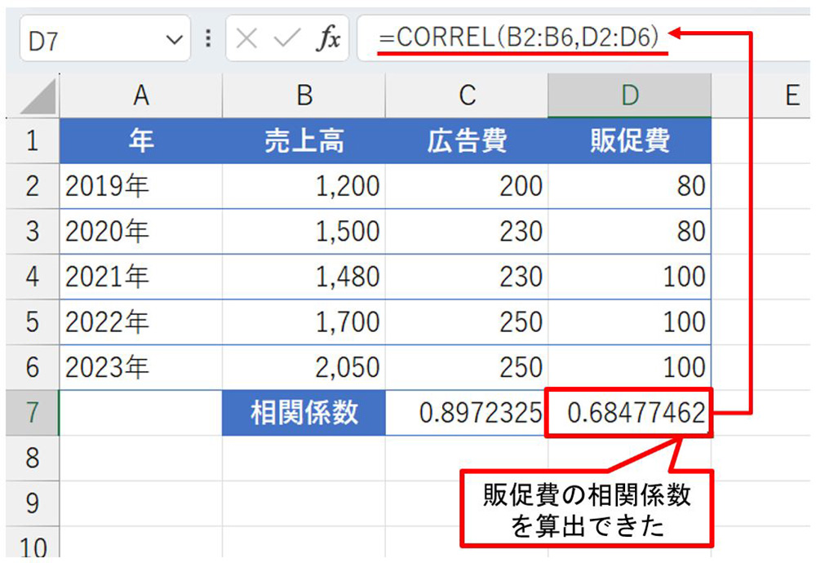Click the 広告費 header cell

click(467, 141)
